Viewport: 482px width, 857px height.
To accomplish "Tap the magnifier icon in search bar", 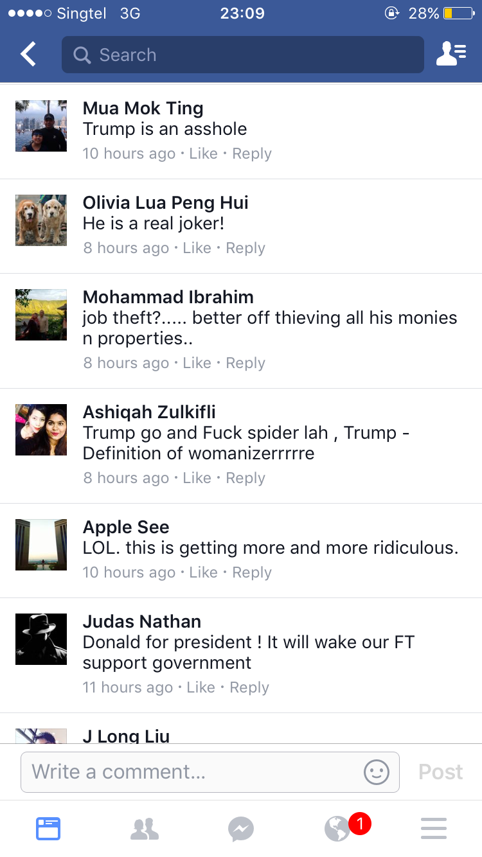I will point(82,55).
